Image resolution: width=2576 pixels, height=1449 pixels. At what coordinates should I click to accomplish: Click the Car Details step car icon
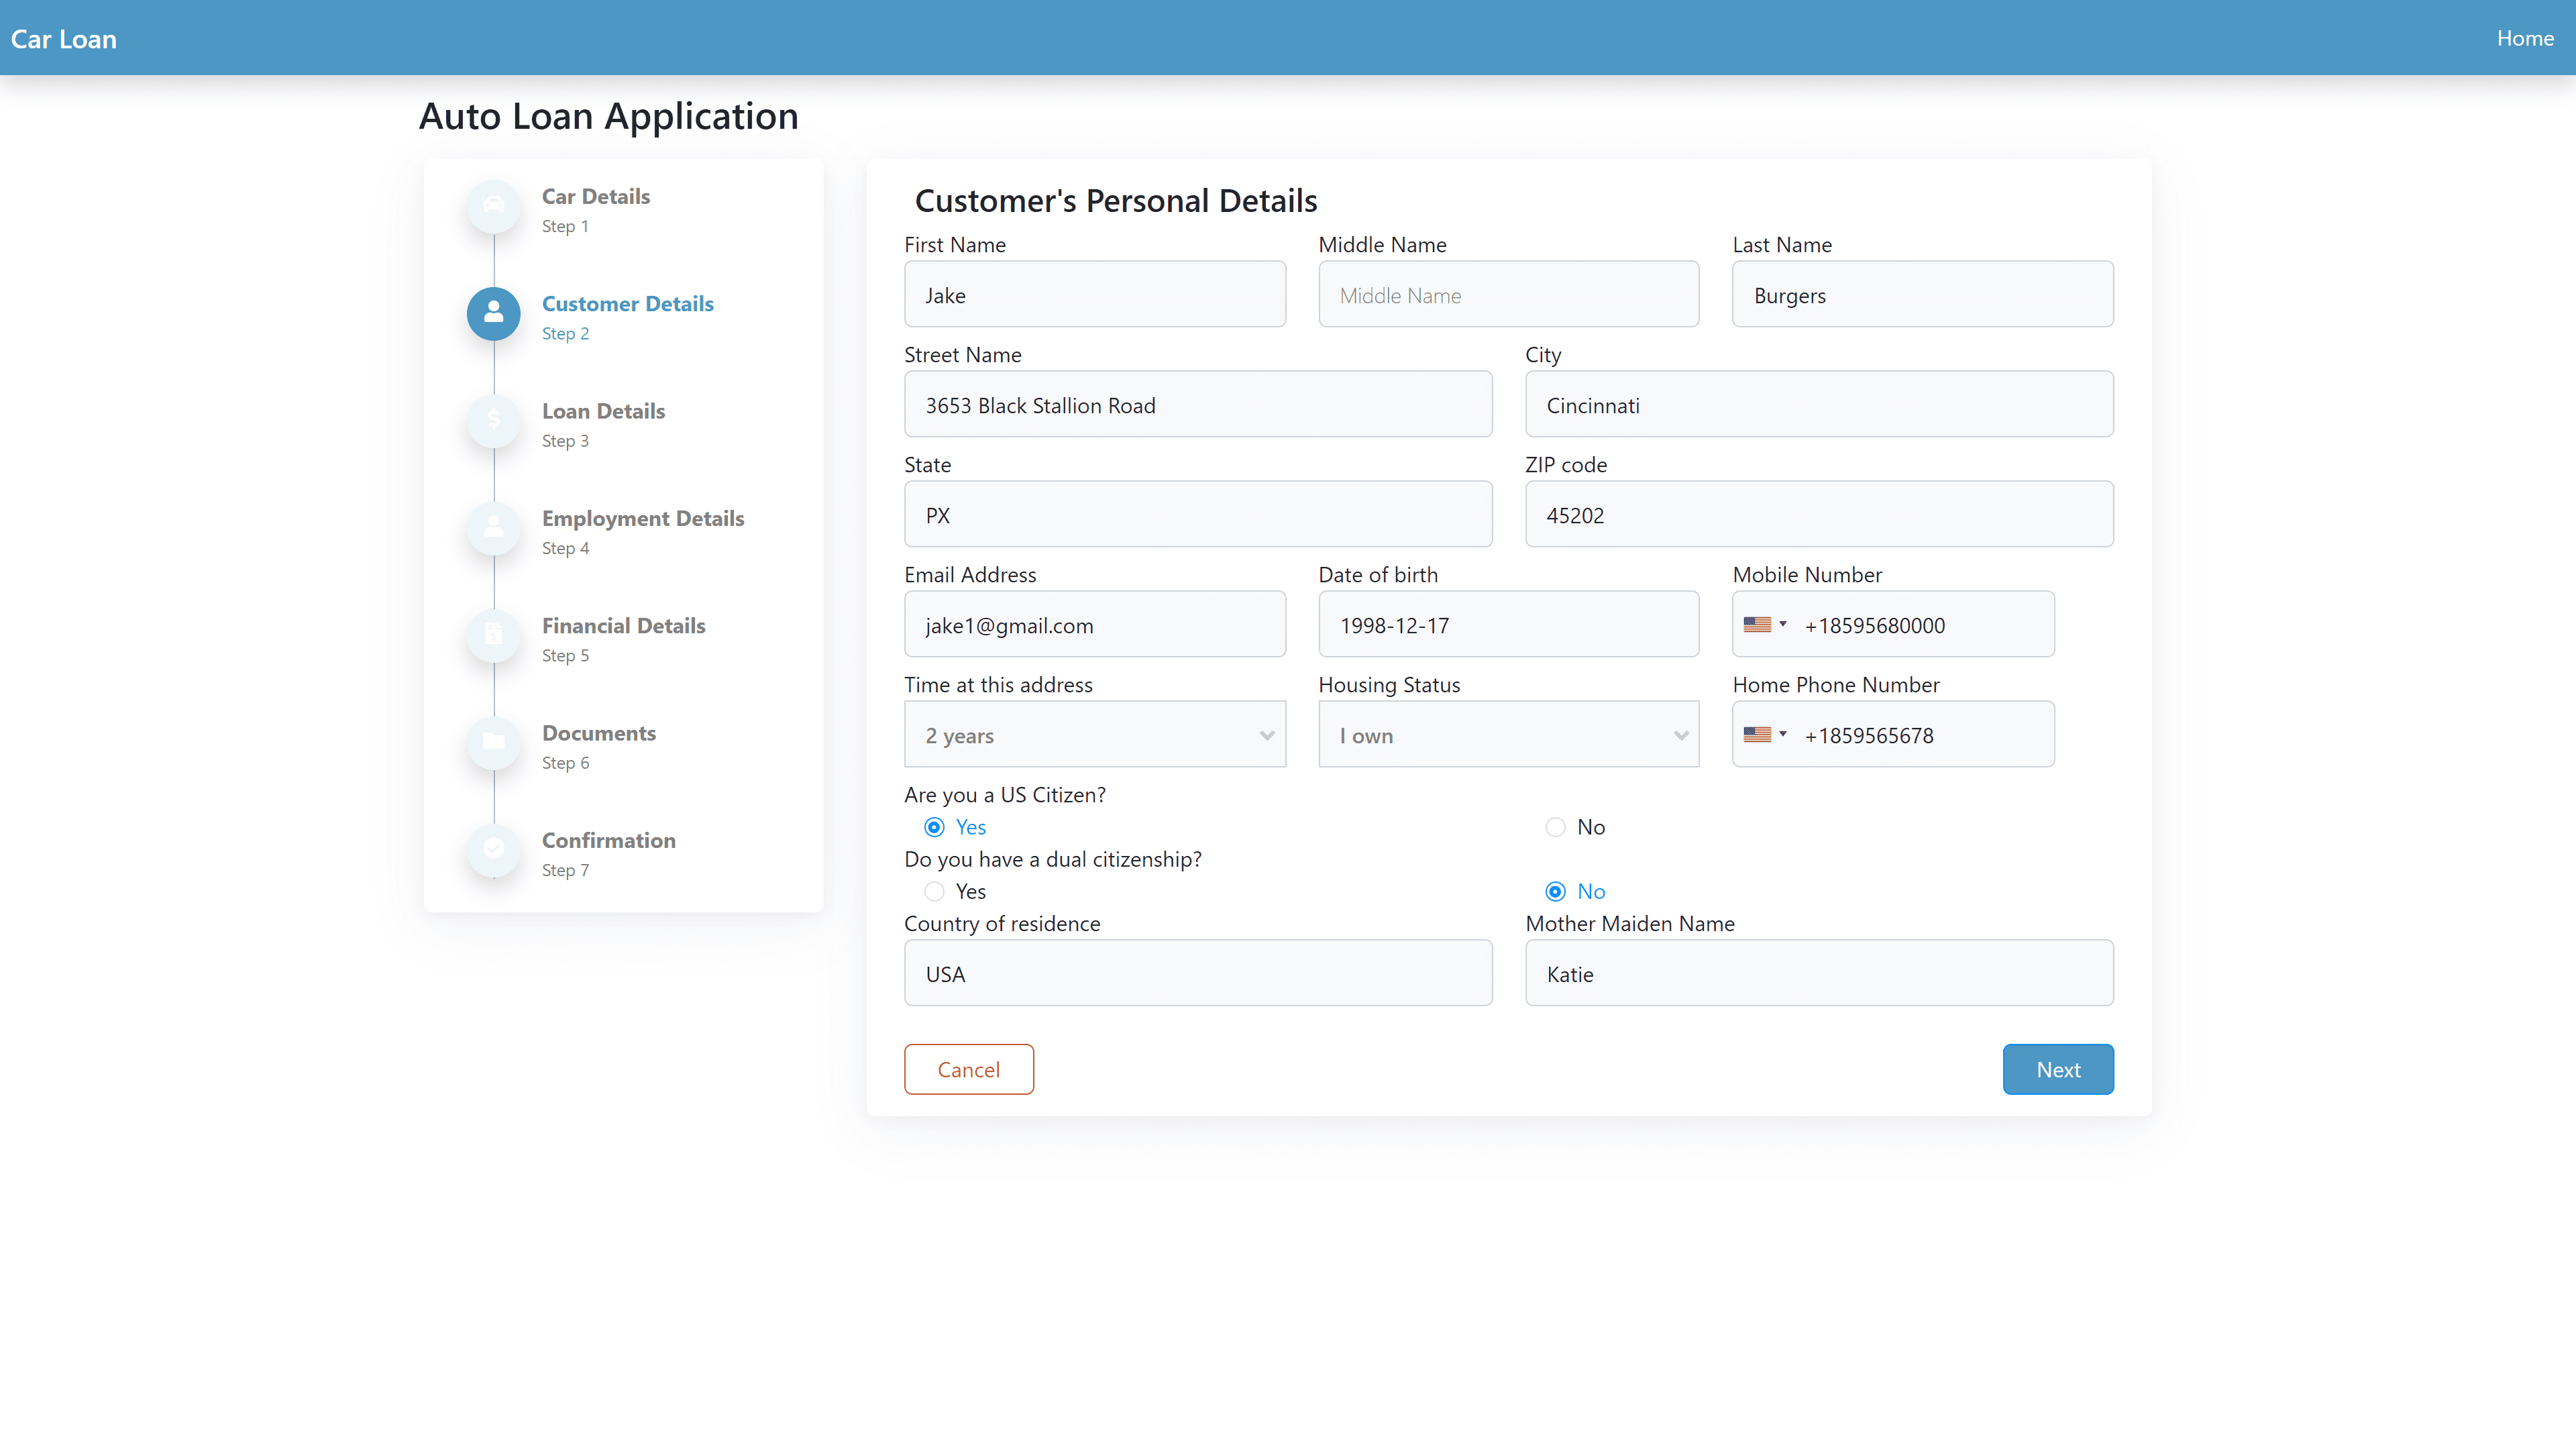pos(493,206)
